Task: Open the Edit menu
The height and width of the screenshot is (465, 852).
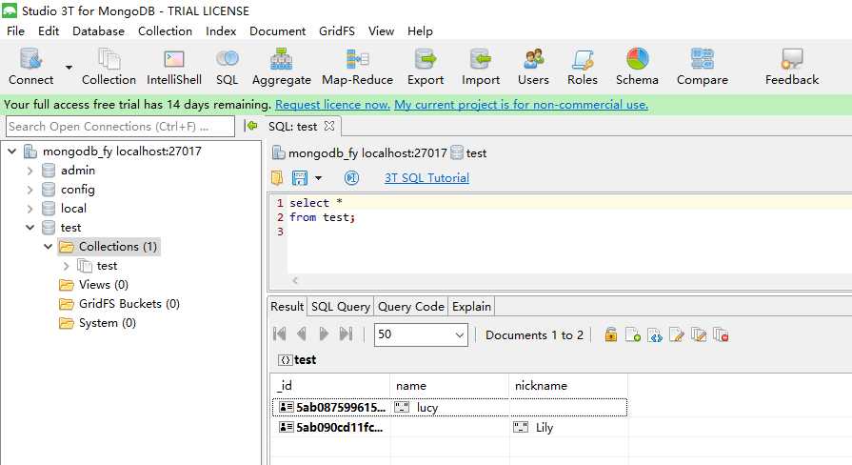Action: pyautogui.click(x=49, y=31)
